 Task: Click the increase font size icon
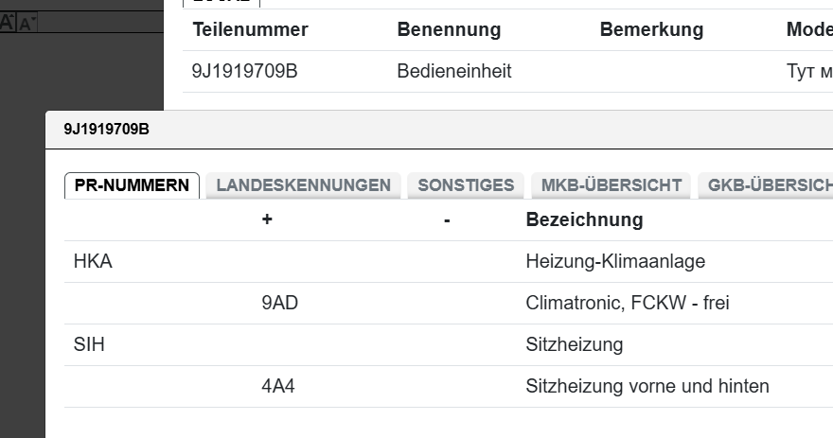pos(7,22)
